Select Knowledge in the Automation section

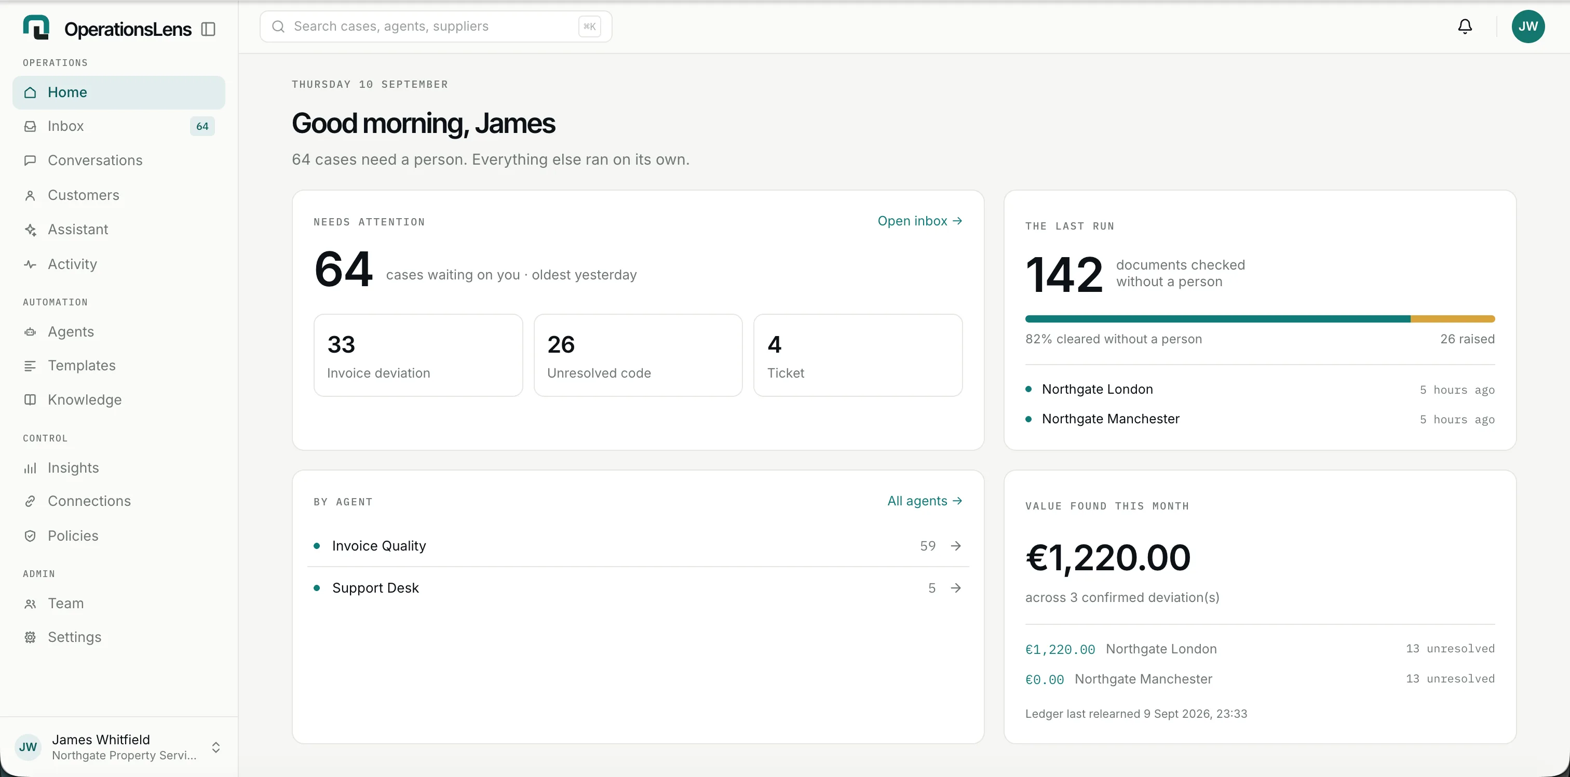118,399
